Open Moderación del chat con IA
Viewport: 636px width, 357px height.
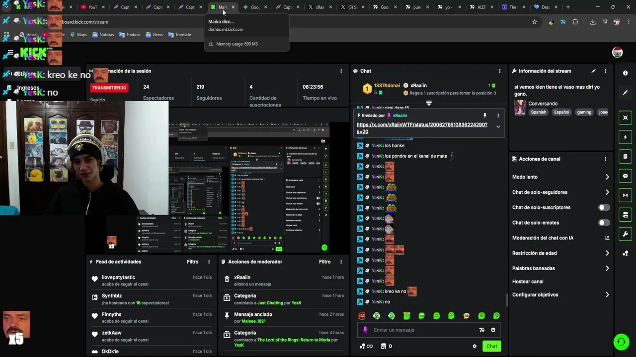coord(560,238)
